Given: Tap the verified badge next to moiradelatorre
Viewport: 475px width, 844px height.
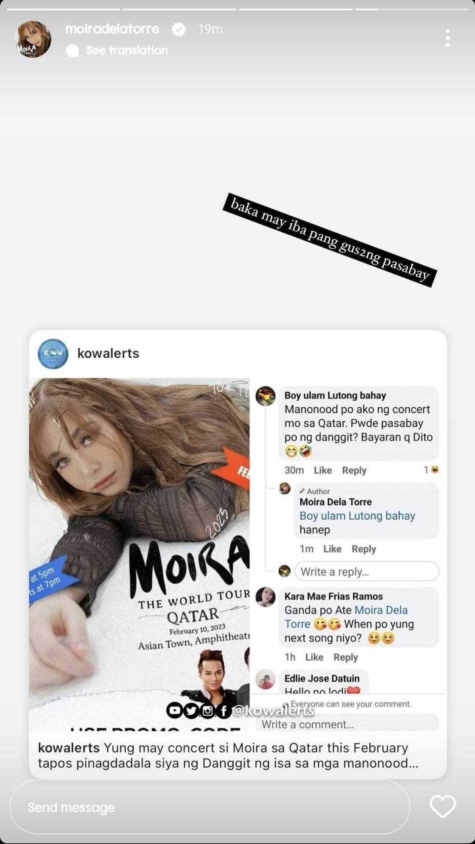Looking at the screenshot, I should pos(179,29).
